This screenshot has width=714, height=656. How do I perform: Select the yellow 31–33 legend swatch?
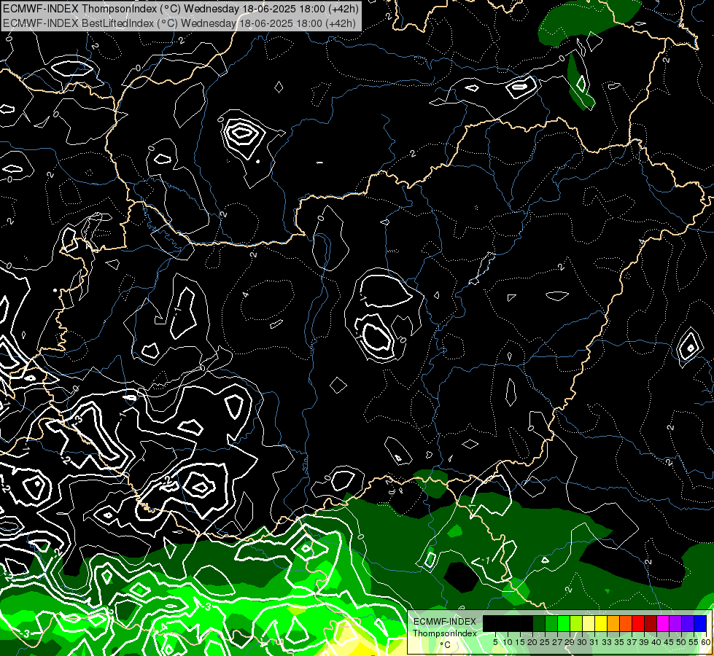tap(601, 623)
